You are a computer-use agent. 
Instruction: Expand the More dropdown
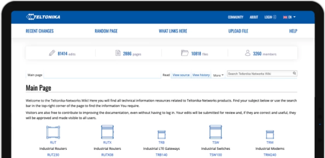pyautogui.click(x=219, y=76)
